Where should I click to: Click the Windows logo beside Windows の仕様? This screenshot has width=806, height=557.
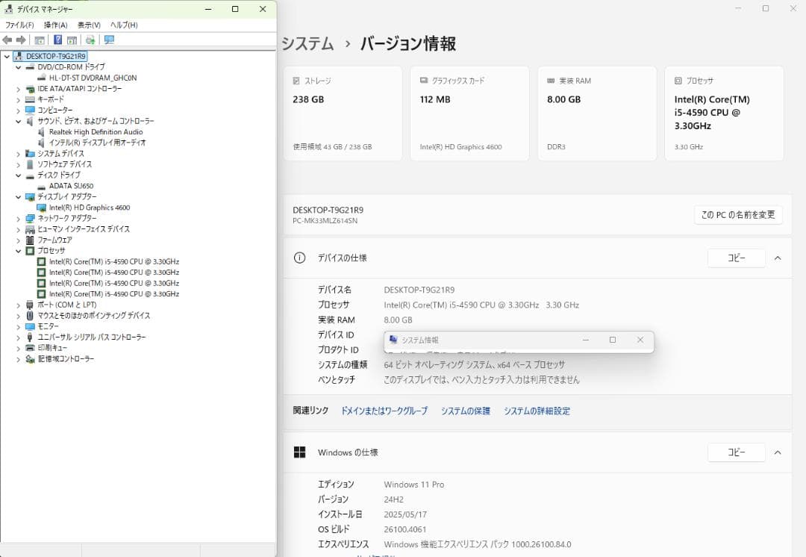coord(300,452)
